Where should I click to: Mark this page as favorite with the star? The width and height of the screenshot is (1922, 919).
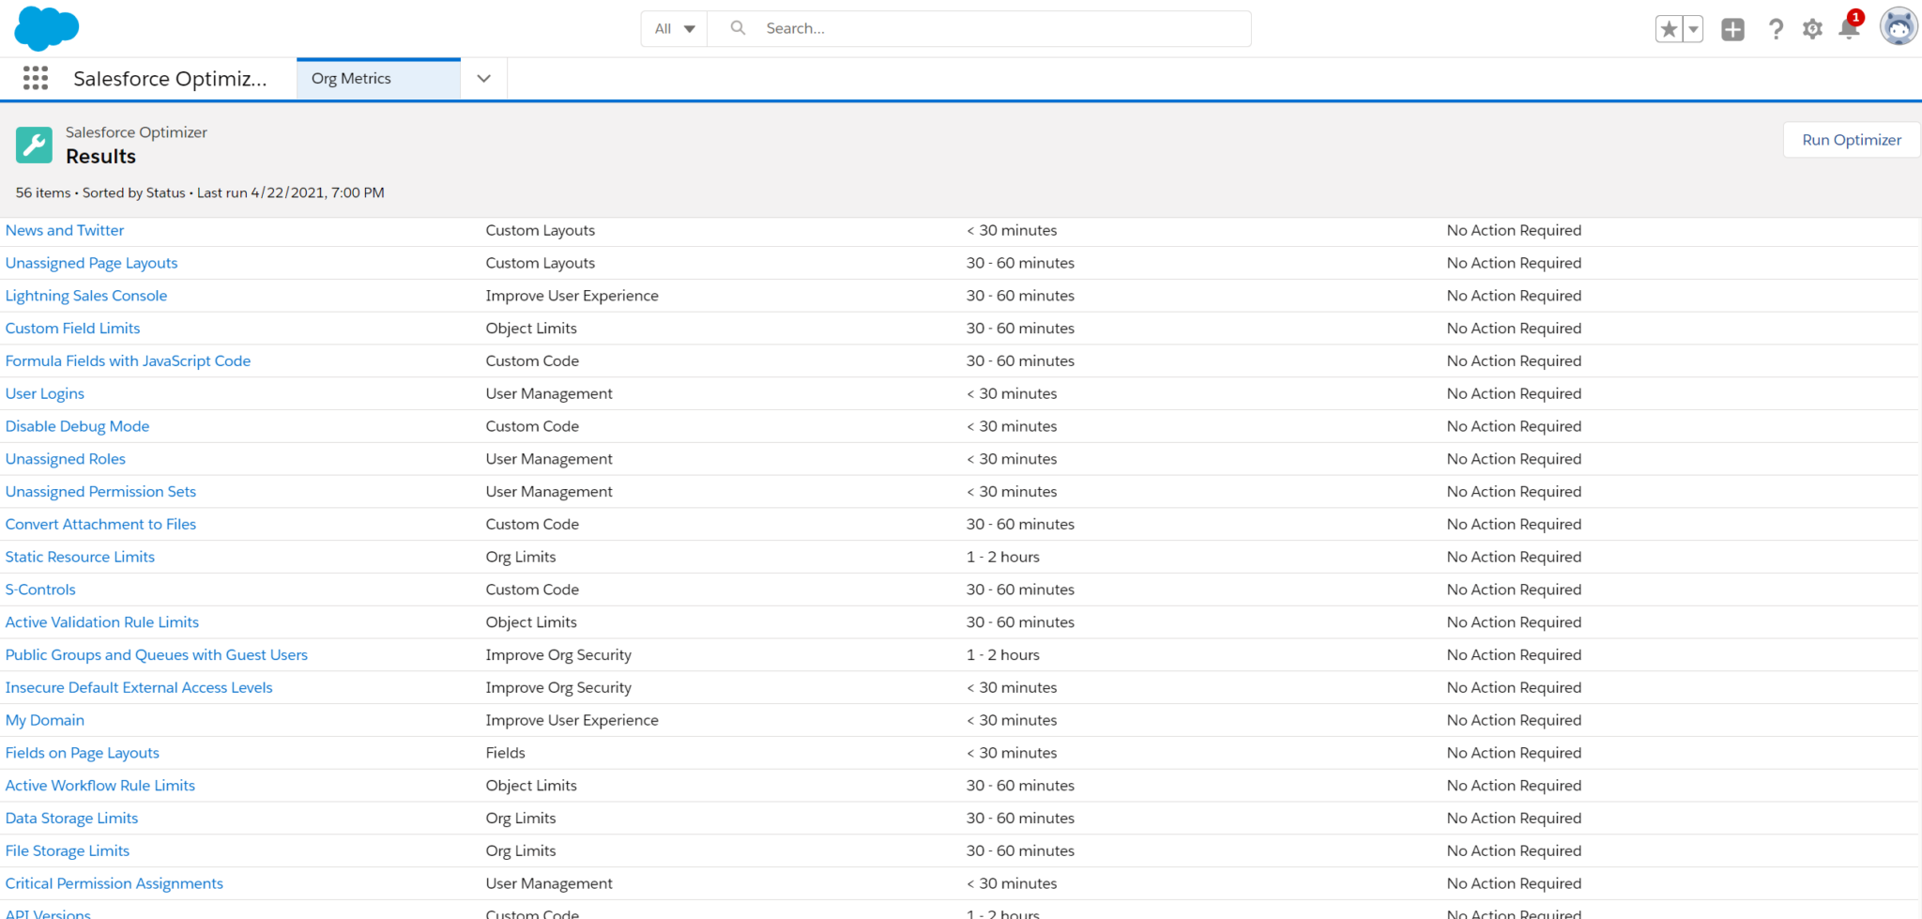pos(1668,29)
